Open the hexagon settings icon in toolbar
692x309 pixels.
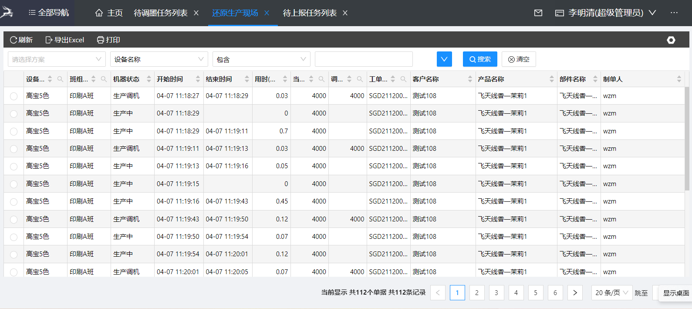point(671,40)
